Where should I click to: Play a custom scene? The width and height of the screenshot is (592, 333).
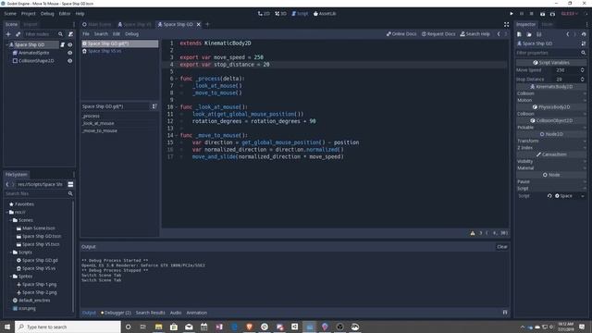pyautogui.click(x=552, y=14)
